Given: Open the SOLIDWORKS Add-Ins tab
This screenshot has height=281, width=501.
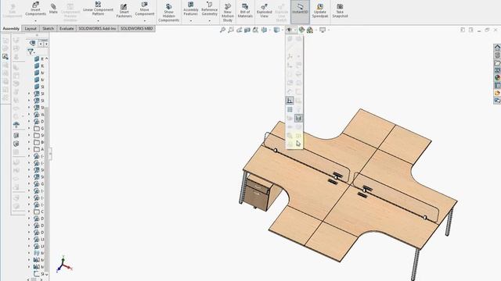Looking at the screenshot, I should click(x=97, y=29).
